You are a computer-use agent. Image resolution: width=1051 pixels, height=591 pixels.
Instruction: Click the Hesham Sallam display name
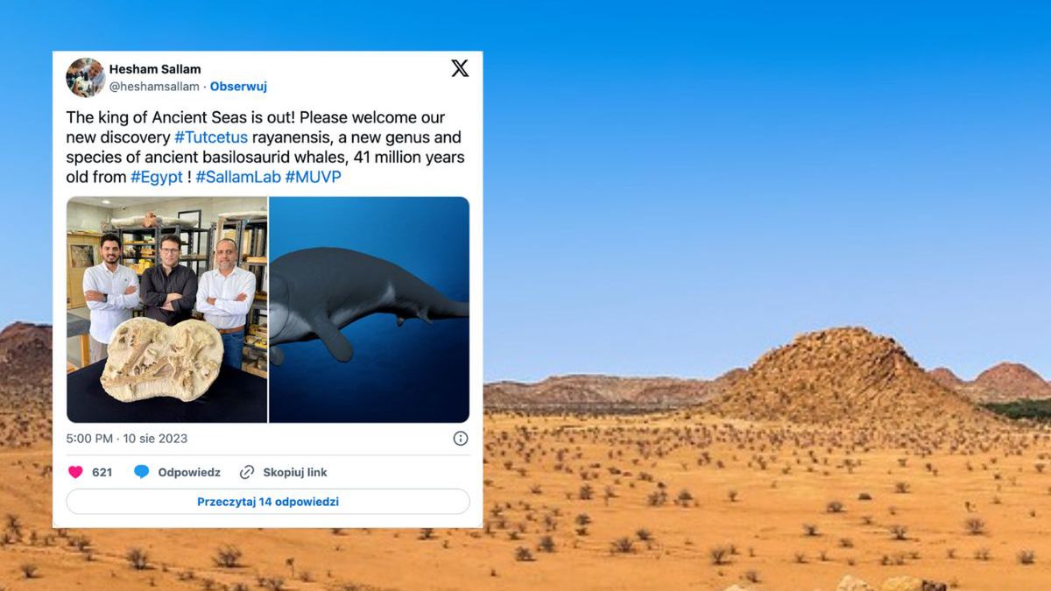click(x=155, y=69)
